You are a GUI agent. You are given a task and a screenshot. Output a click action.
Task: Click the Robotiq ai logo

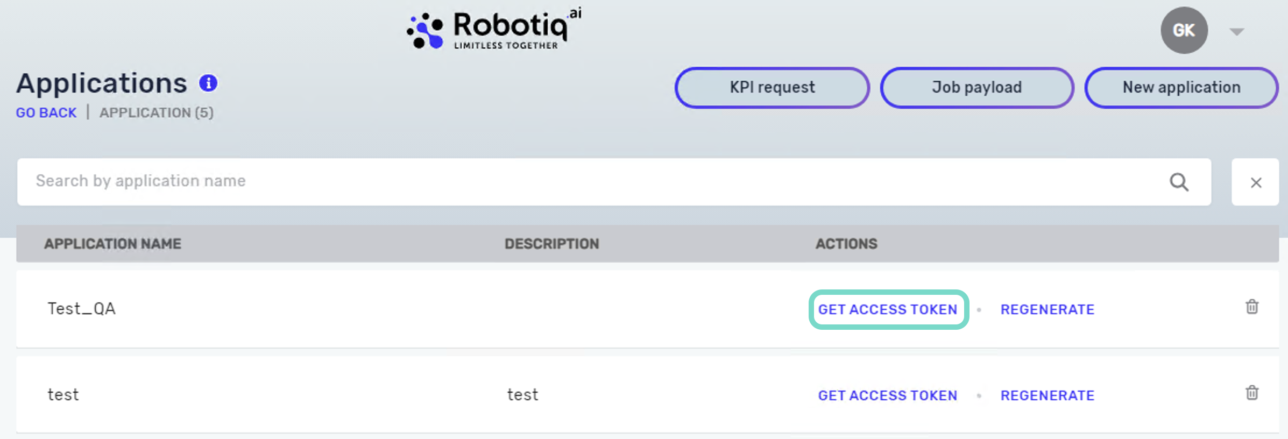(x=494, y=29)
